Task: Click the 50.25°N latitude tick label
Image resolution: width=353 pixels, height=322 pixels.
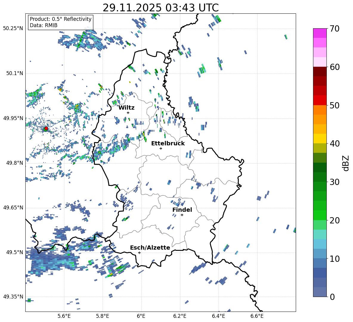Action: (13, 29)
